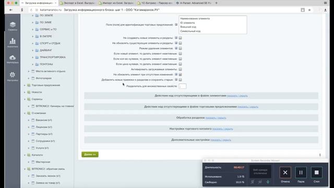This screenshot has height=188, width=334.
Task: Click the Yandex logo button in toolbar
Action: tap(22, 10)
